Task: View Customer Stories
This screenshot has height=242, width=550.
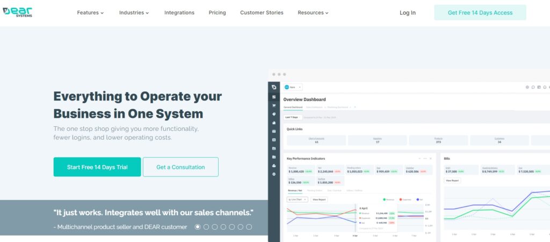Action: coord(262,13)
